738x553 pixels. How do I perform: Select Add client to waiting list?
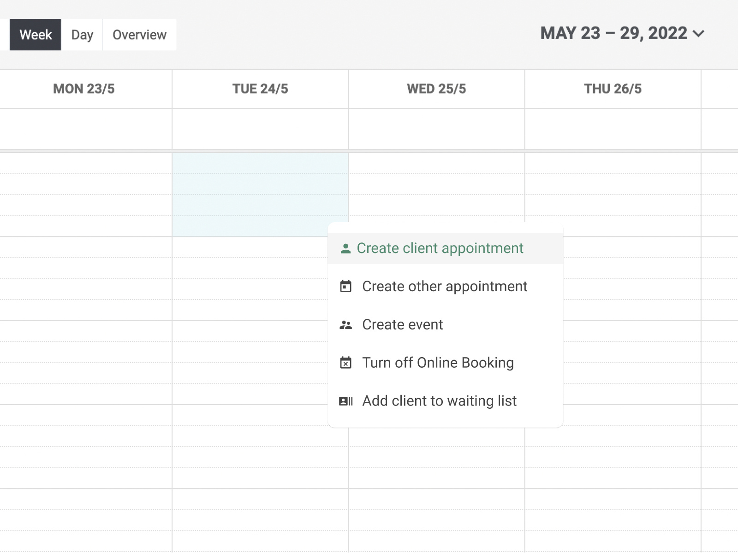[439, 401]
